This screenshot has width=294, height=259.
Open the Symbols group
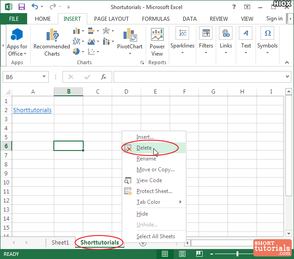(x=267, y=41)
